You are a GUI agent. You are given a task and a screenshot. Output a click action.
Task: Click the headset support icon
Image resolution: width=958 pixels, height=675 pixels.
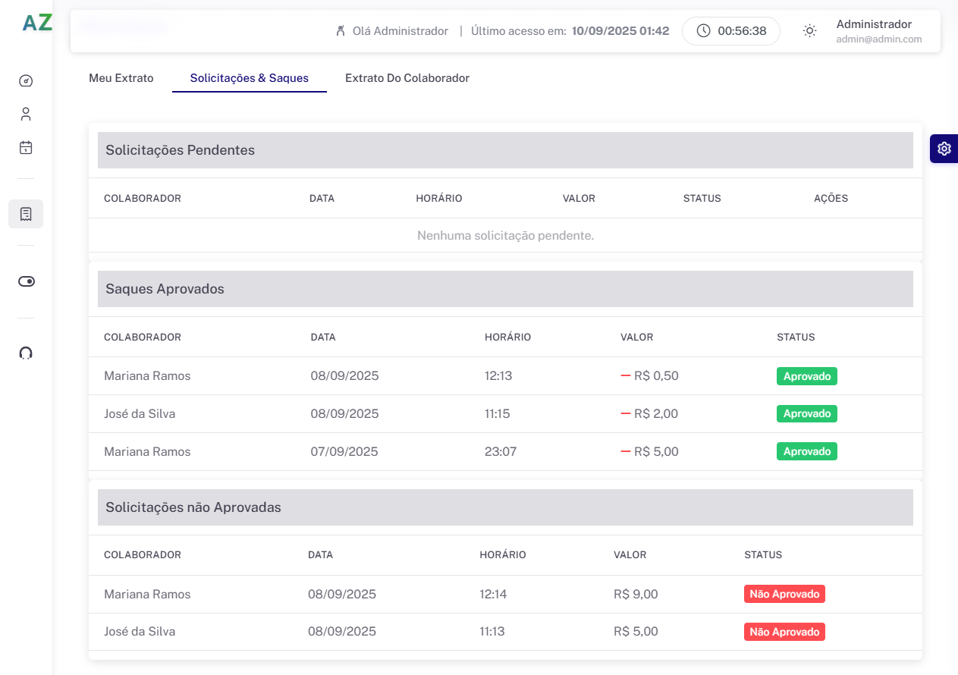click(26, 353)
